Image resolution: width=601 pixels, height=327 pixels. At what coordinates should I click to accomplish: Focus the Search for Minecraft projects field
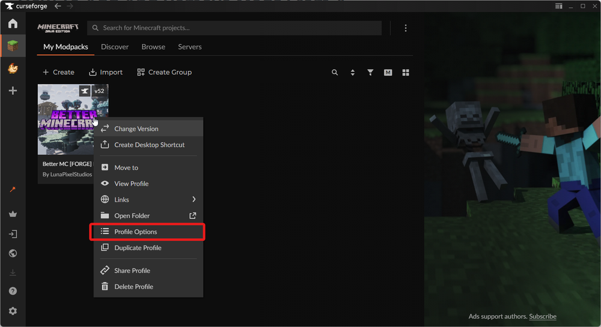click(x=234, y=28)
